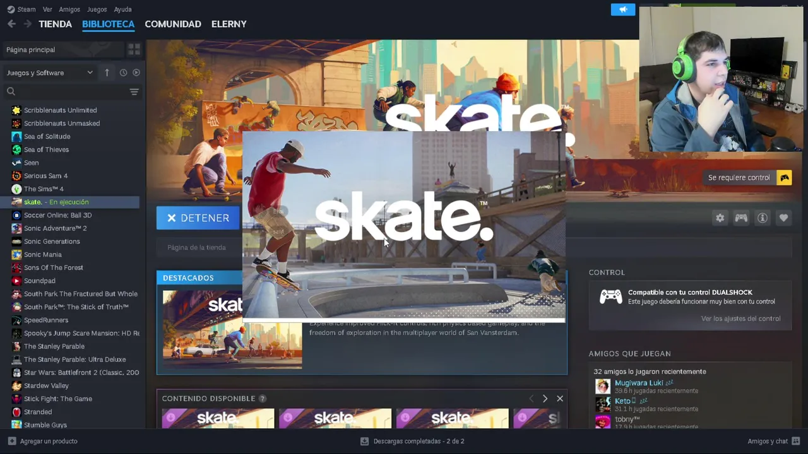Viewport: 808px width, 454px height.
Task: Select The Sims 4 in the library
Action: click(44, 189)
